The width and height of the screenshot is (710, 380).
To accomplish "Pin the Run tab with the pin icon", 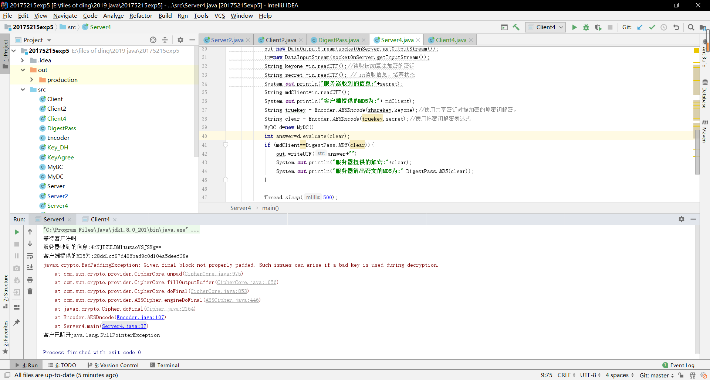I will pyautogui.click(x=17, y=322).
